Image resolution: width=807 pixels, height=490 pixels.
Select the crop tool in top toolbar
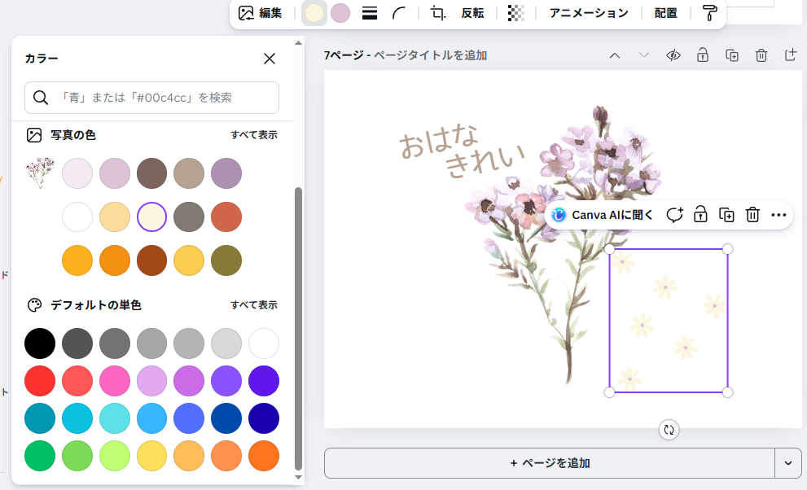pos(438,13)
